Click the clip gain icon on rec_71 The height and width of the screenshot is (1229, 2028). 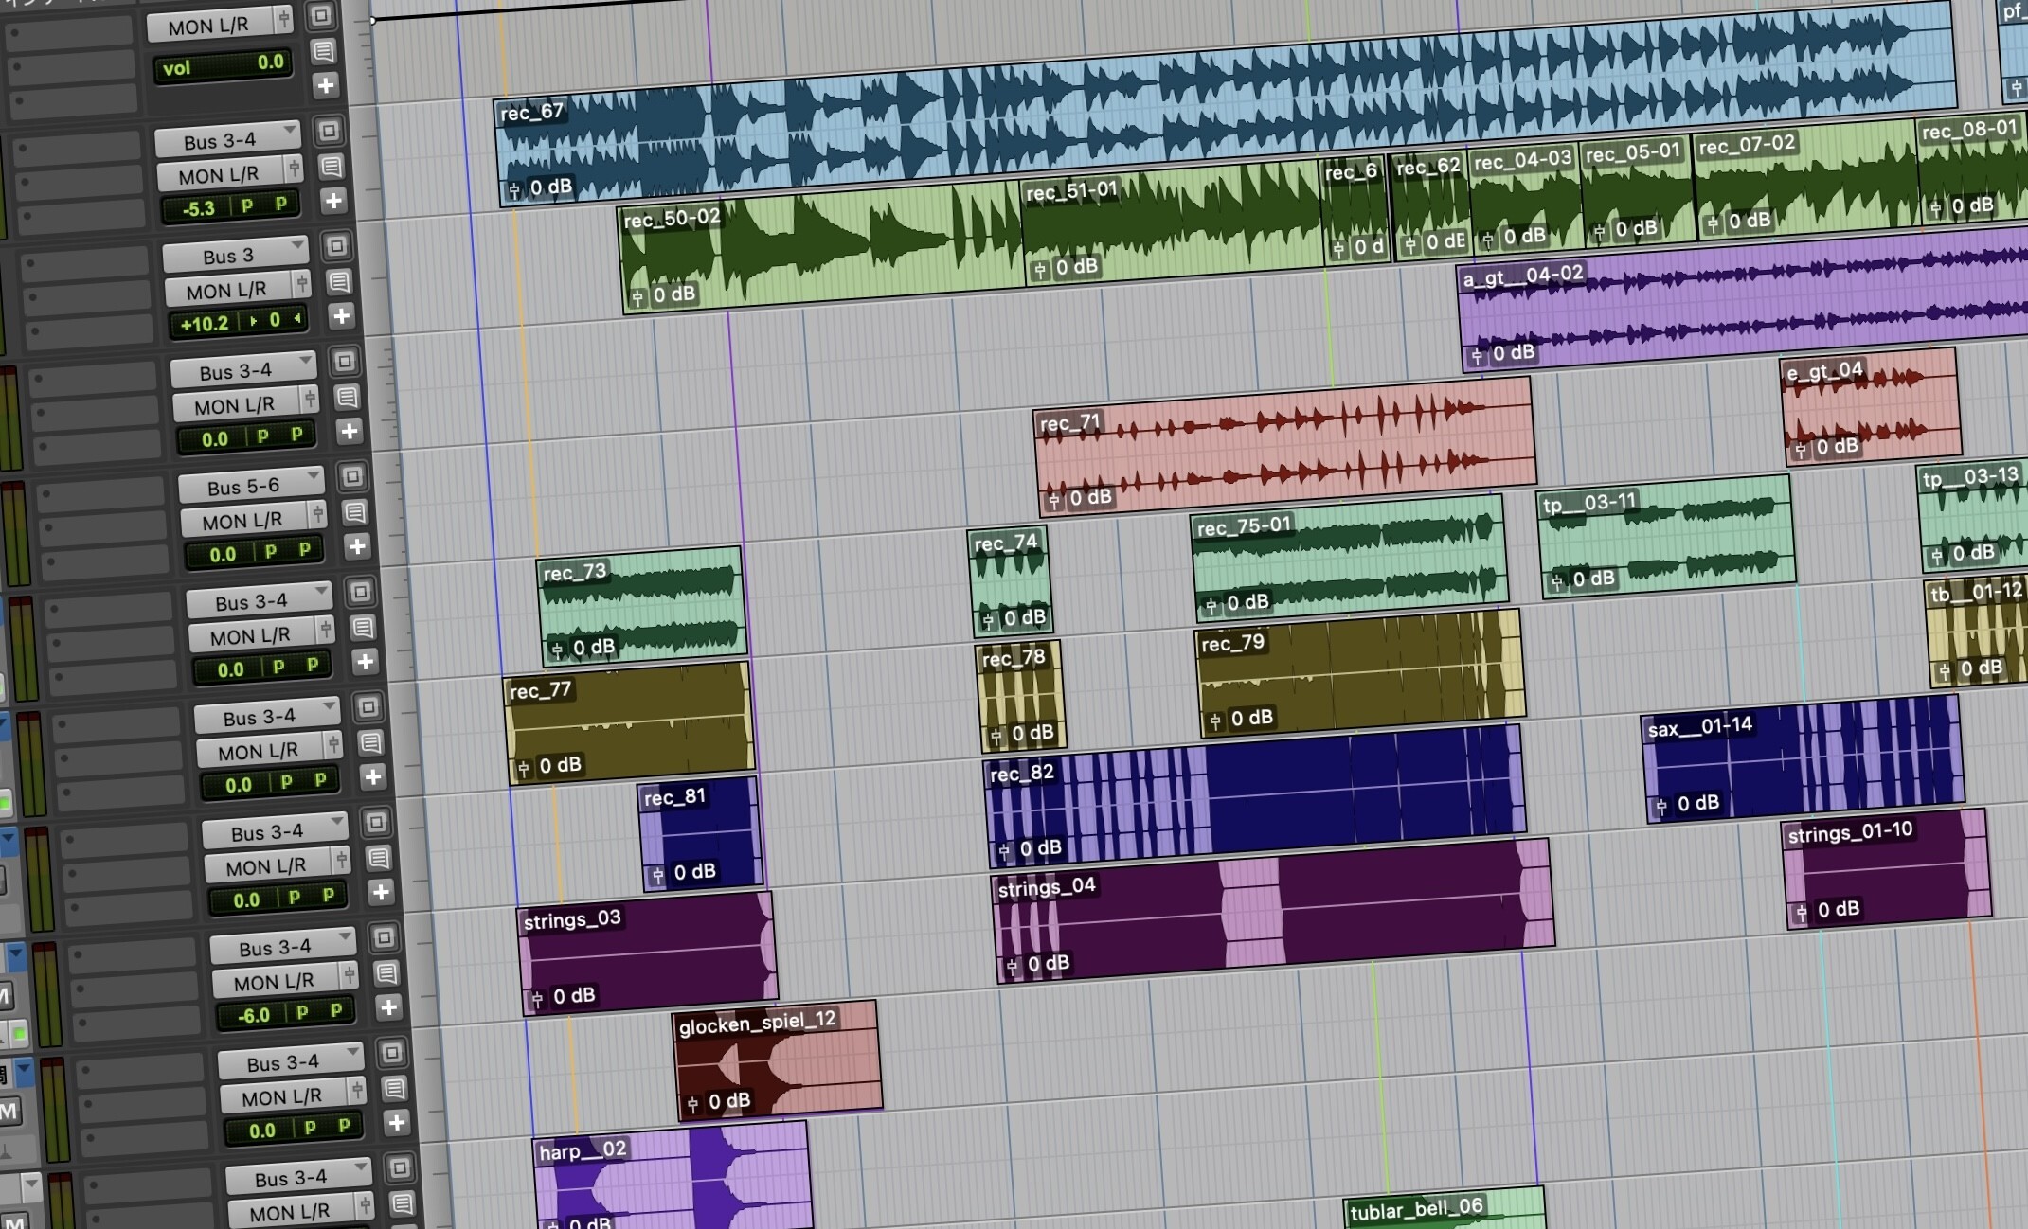coord(1053,501)
